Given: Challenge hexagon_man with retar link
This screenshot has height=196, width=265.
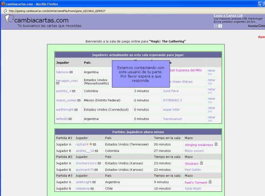Looking at the screenshot, I should pos(211,82).
